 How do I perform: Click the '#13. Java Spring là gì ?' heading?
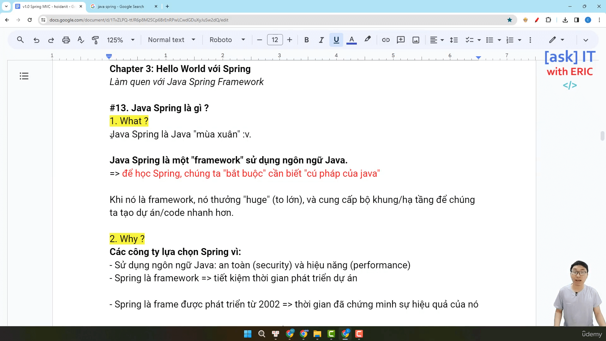tap(159, 108)
